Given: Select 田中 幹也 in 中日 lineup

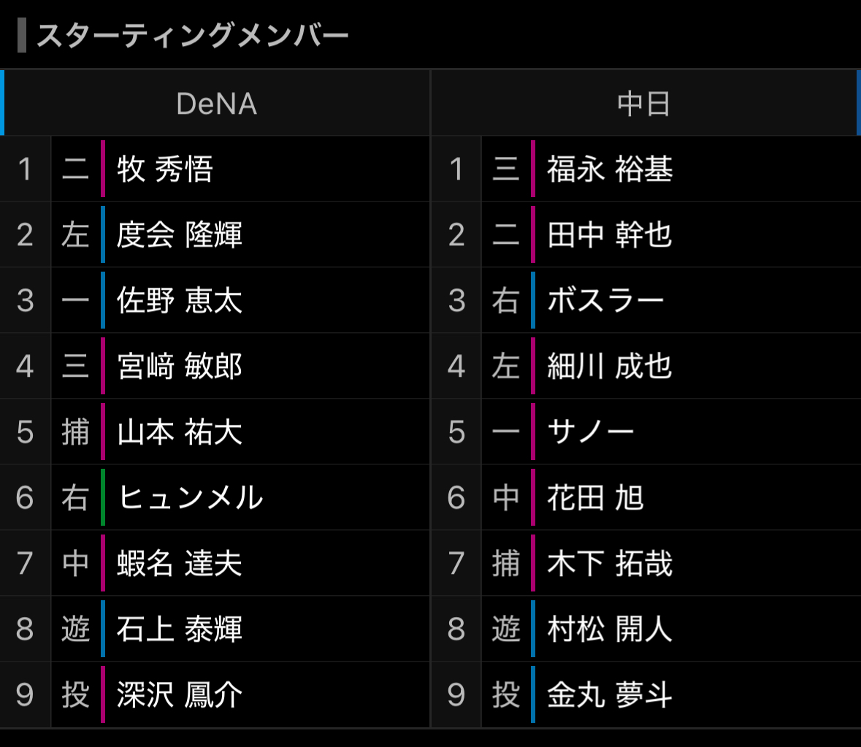Looking at the screenshot, I should (x=610, y=235).
